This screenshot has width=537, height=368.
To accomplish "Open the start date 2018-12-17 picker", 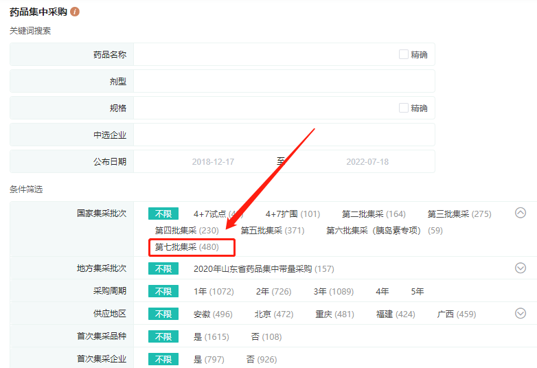I will (x=213, y=161).
